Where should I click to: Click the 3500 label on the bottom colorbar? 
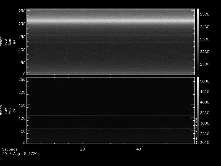[205, 113]
